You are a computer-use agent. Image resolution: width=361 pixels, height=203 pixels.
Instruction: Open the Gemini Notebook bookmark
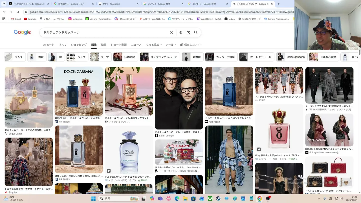276,19
